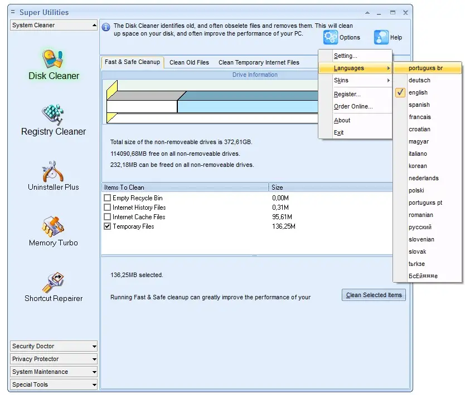Viewport: 465px width, 395px height.
Task: Choose Setting... from the Options menu
Action: pyautogui.click(x=355, y=56)
